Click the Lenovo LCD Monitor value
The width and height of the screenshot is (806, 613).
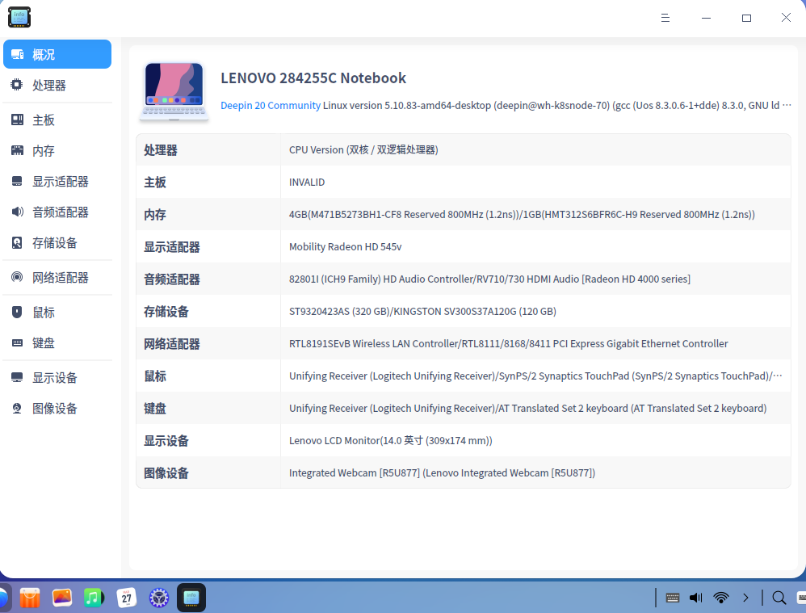(391, 440)
